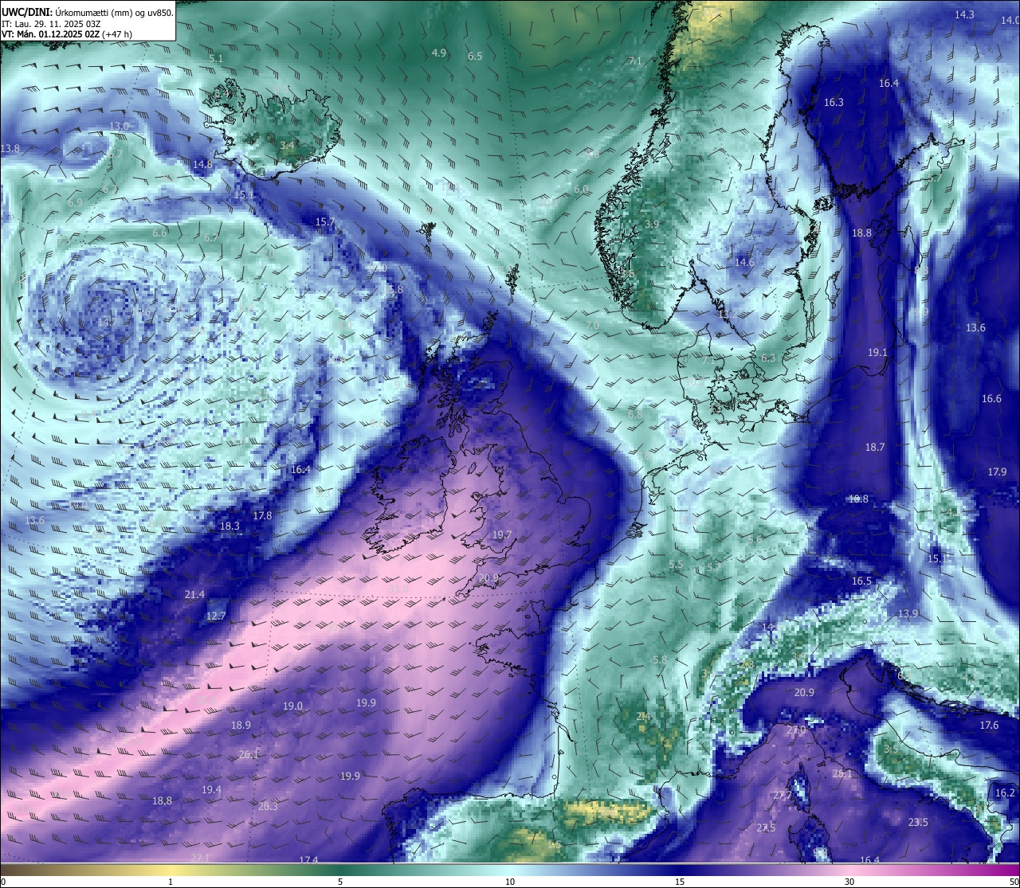
Task: Click the 13.0 value west of Iceland
Action: point(119,127)
